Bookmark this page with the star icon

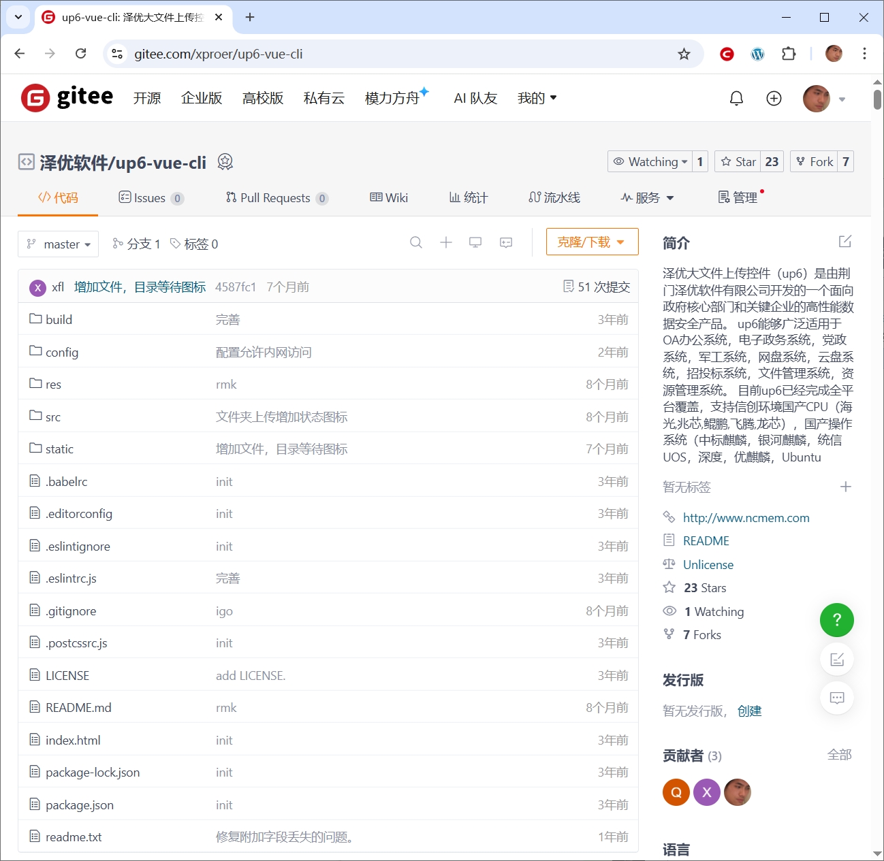[684, 54]
